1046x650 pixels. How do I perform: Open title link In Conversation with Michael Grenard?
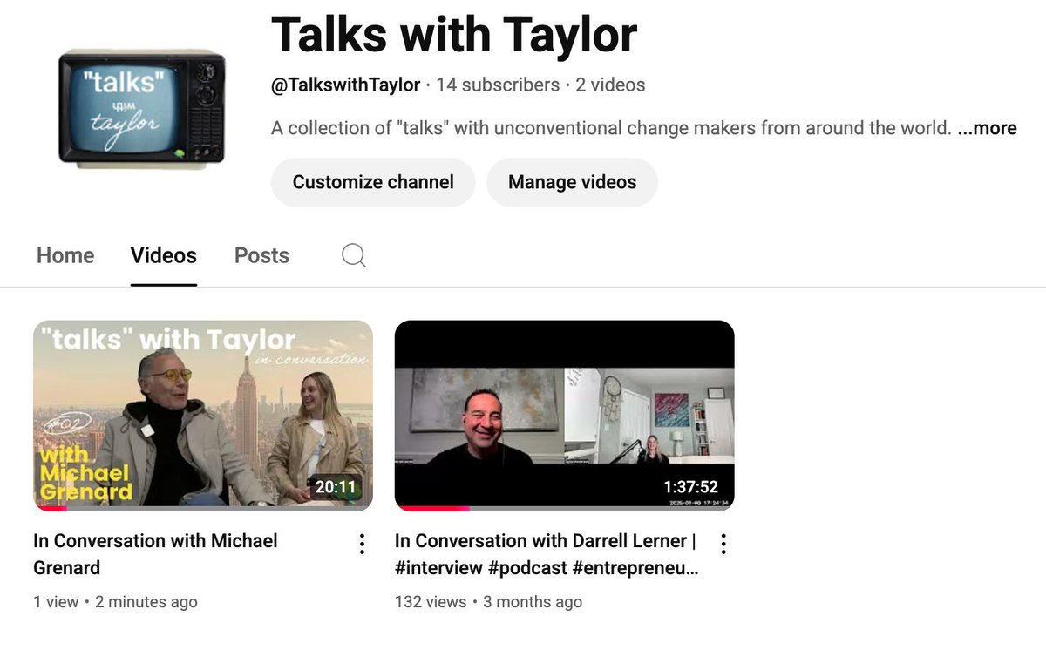click(x=155, y=554)
